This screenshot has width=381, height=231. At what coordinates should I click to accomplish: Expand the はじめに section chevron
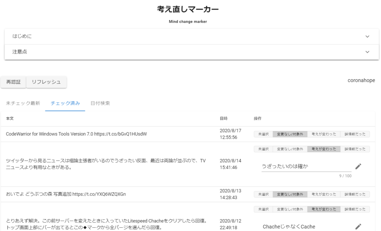tap(367, 36)
